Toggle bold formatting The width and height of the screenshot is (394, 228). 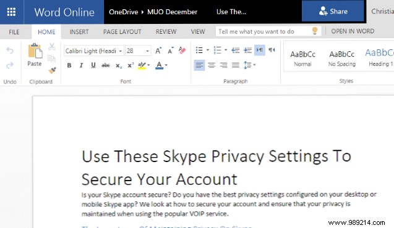coord(69,65)
